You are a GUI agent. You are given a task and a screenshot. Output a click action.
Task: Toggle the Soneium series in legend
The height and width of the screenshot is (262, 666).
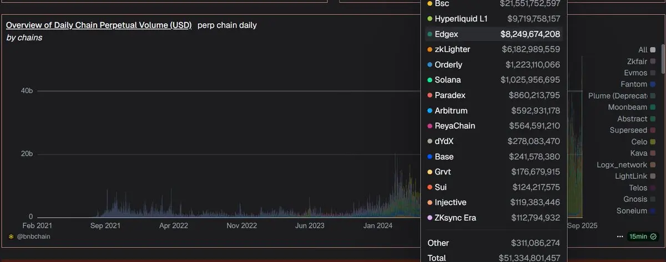[x=637, y=210]
